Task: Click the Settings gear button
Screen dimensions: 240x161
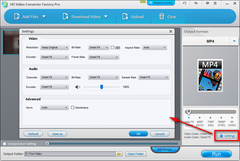Action: tap(227, 136)
